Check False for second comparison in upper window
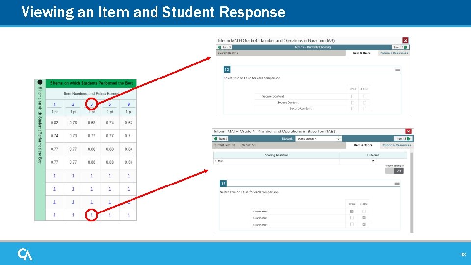The height and width of the screenshot is (265, 471). (x=364, y=103)
